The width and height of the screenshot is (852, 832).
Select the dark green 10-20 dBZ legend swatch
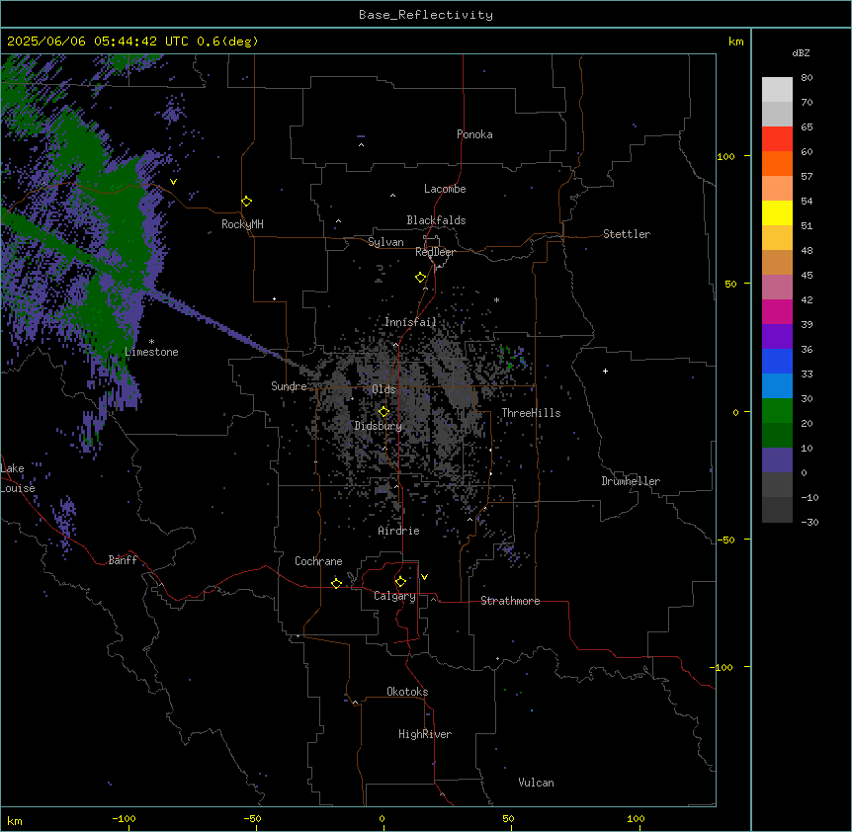777,436
